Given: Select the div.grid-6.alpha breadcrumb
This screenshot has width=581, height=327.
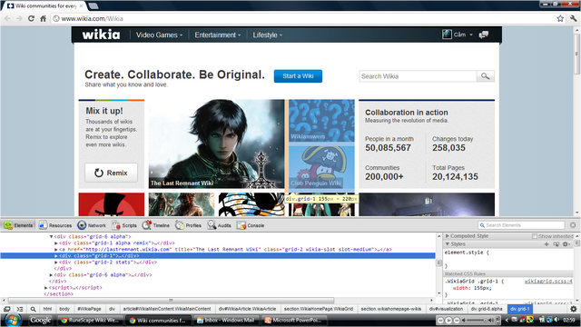Looking at the screenshot, I should pyautogui.click(x=487, y=309).
